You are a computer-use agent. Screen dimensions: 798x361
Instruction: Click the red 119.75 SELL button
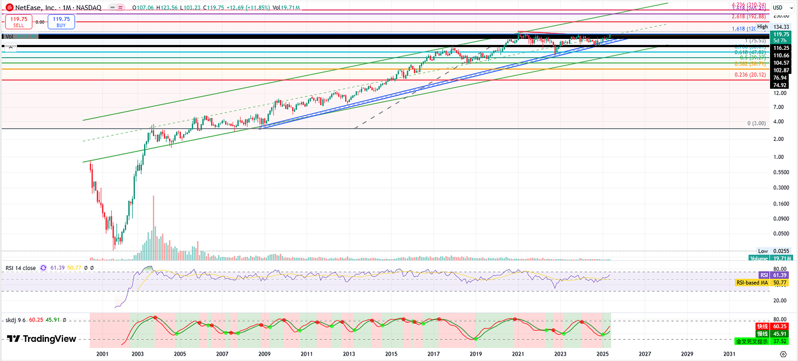(x=18, y=22)
